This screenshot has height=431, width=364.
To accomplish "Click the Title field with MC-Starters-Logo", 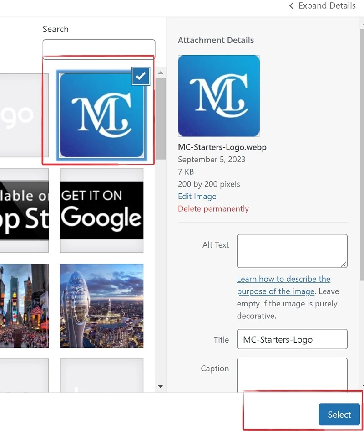I will [292, 339].
